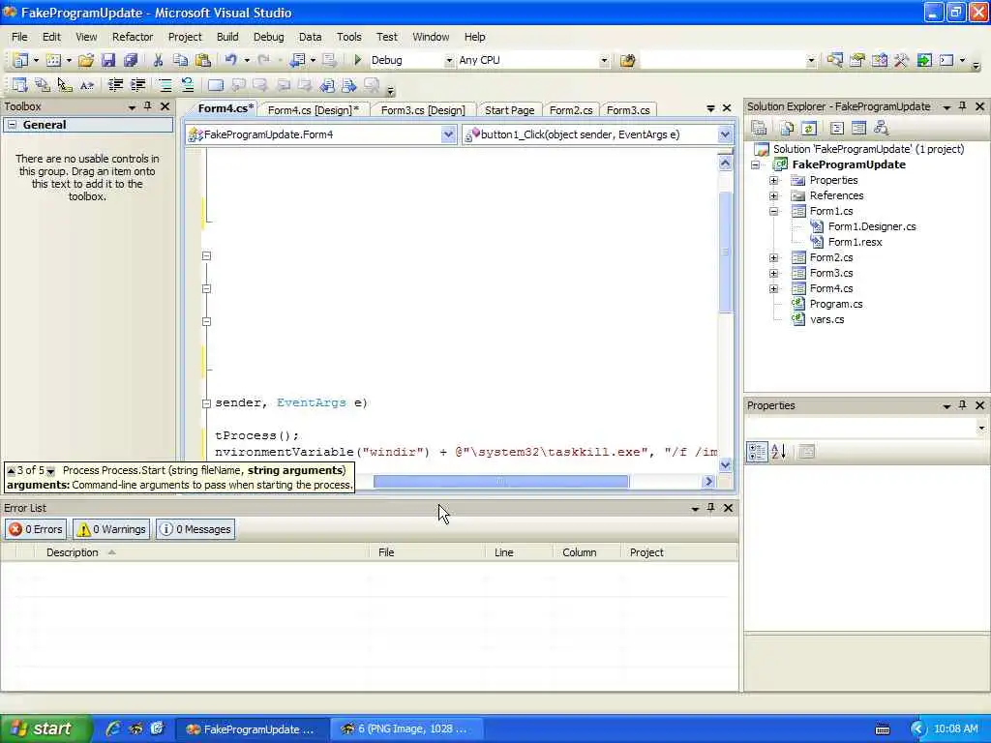This screenshot has width=991, height=743.
Task: Open the button1_Click member dropdown
Action: (x=725, y=134)
